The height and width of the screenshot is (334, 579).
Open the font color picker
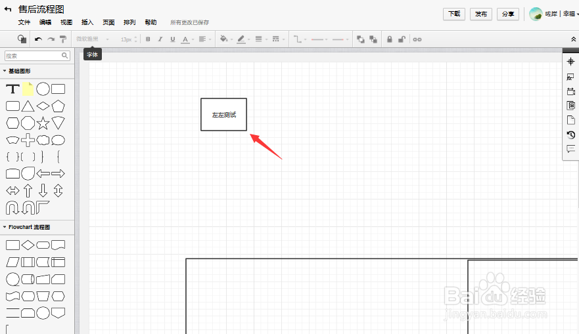click(x=187, y=39)
